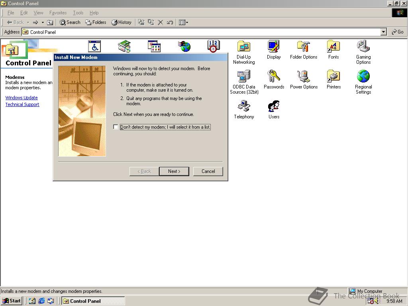Click Show Desktop quick launch icon
The width and height of the screenshot is (408, 306).
[x=32, y=301]
